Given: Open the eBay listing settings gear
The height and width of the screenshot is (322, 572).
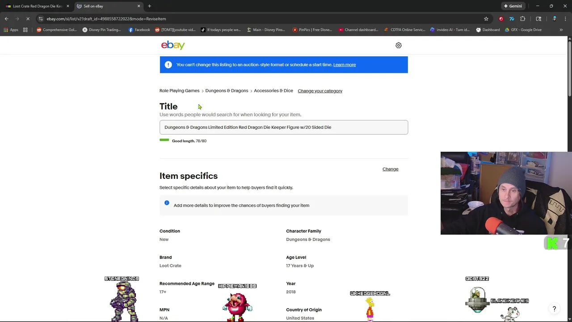Looking at the screenshot, I should click(x=399, y=45).
